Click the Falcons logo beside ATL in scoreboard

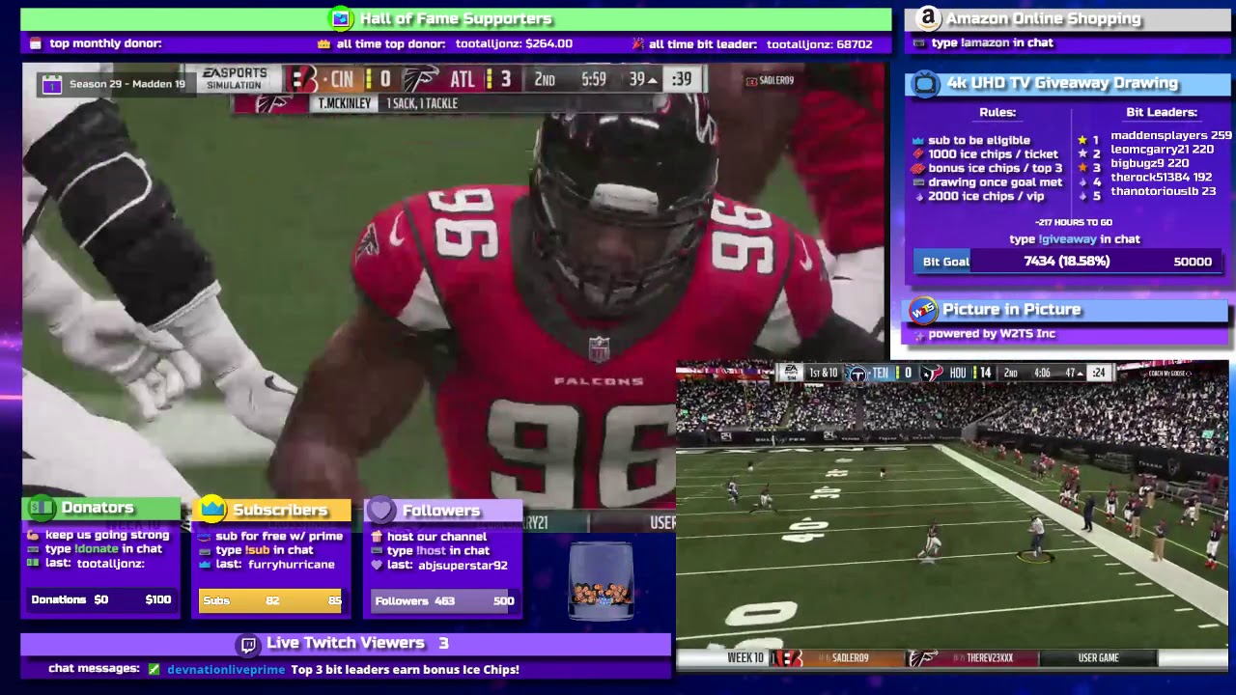(x=421, y=79)
